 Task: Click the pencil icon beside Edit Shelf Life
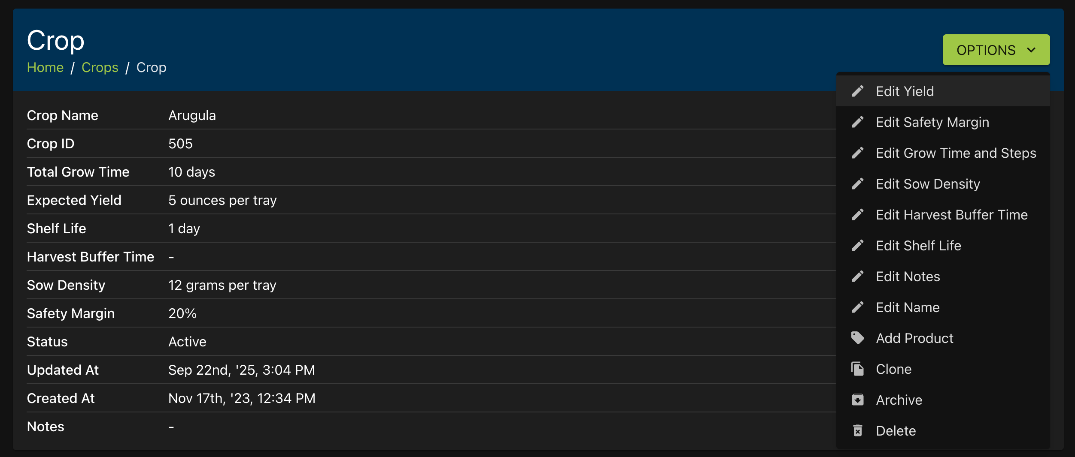click(857, 246)
